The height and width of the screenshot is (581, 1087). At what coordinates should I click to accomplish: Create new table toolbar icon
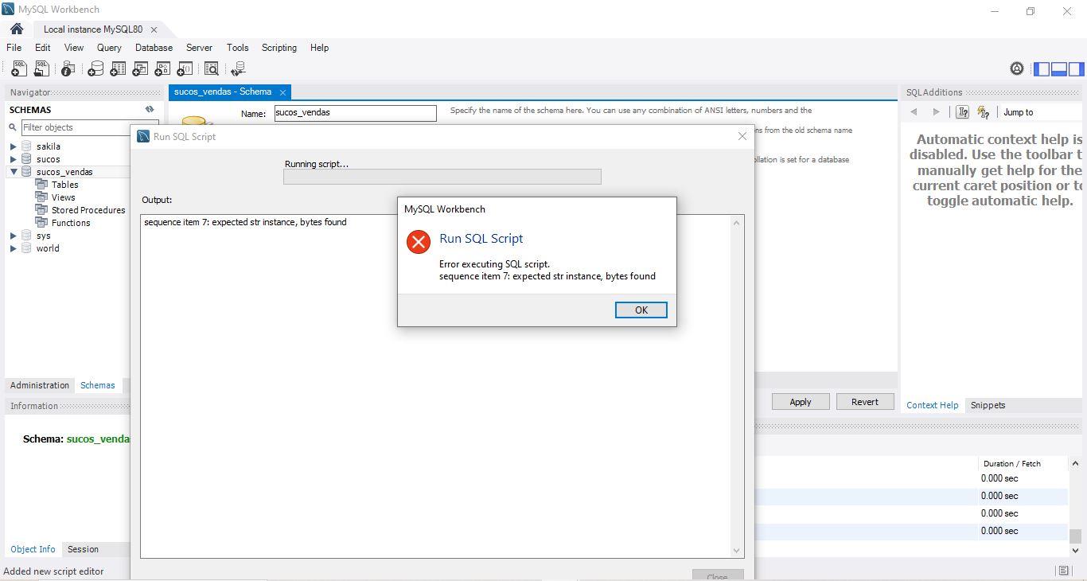(x=118, y=69)
